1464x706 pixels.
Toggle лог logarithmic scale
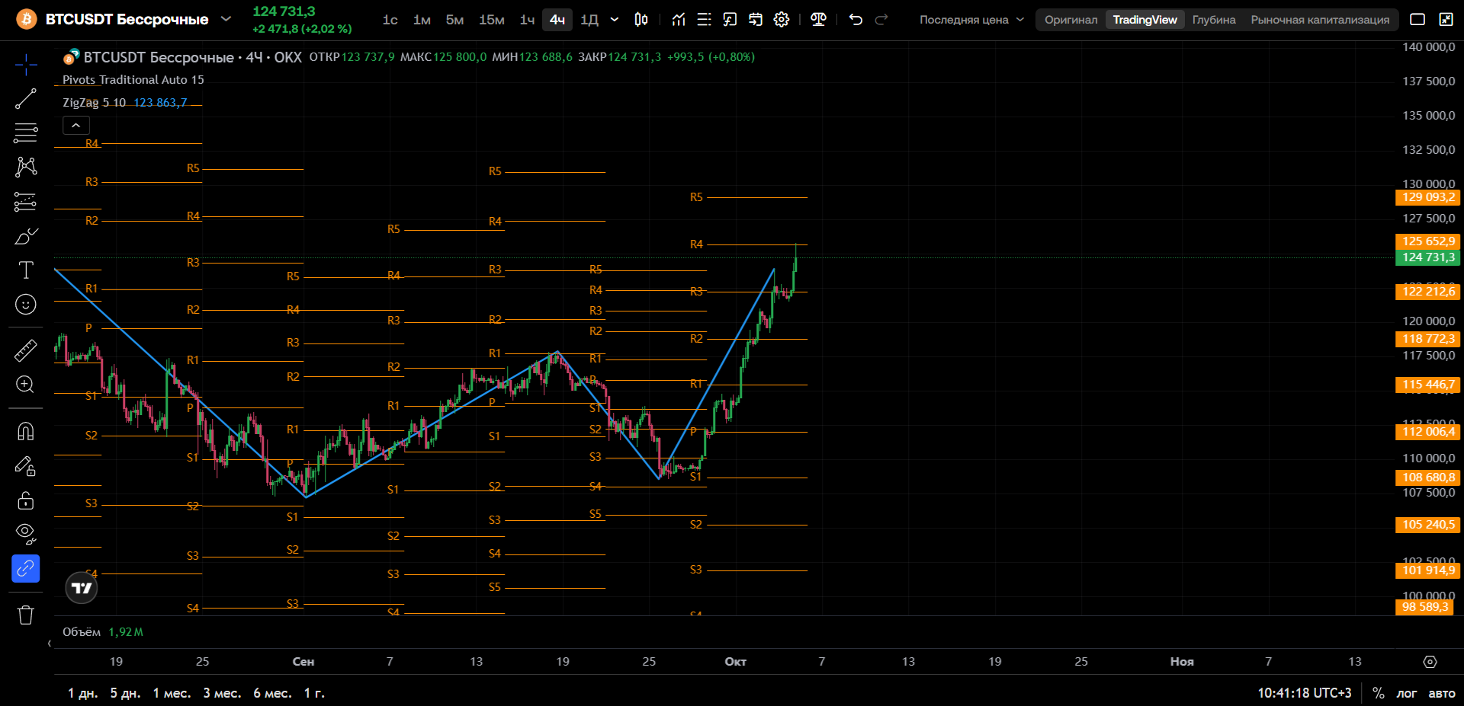[1407, 693]
